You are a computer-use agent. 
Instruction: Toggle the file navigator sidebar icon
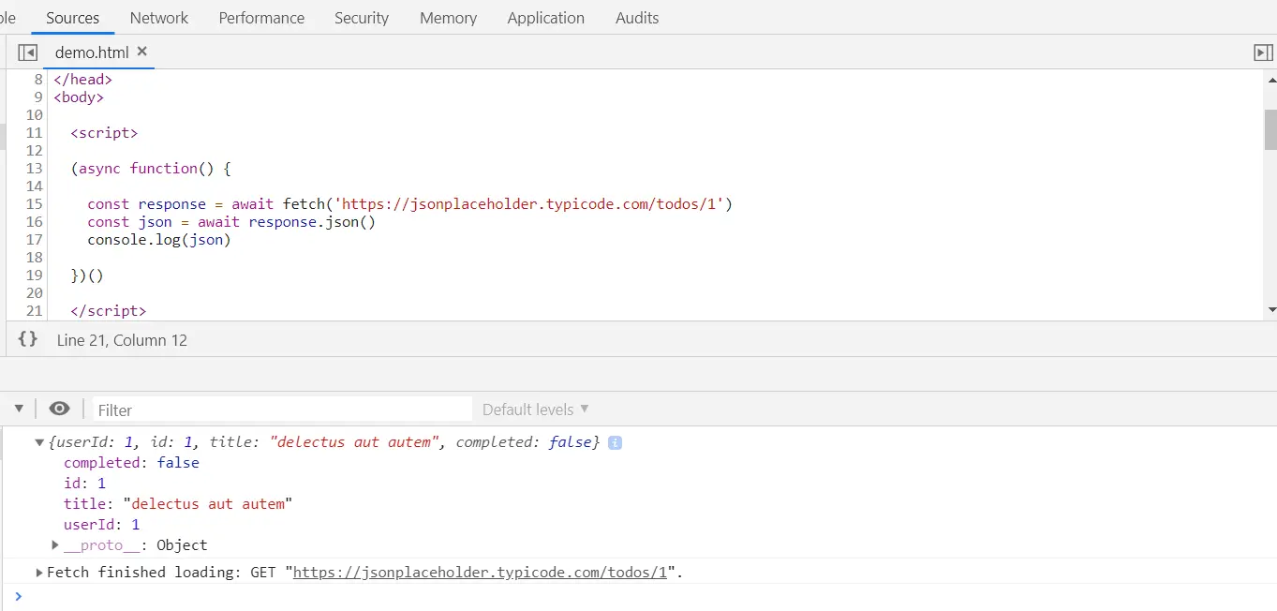coord(27,53)
